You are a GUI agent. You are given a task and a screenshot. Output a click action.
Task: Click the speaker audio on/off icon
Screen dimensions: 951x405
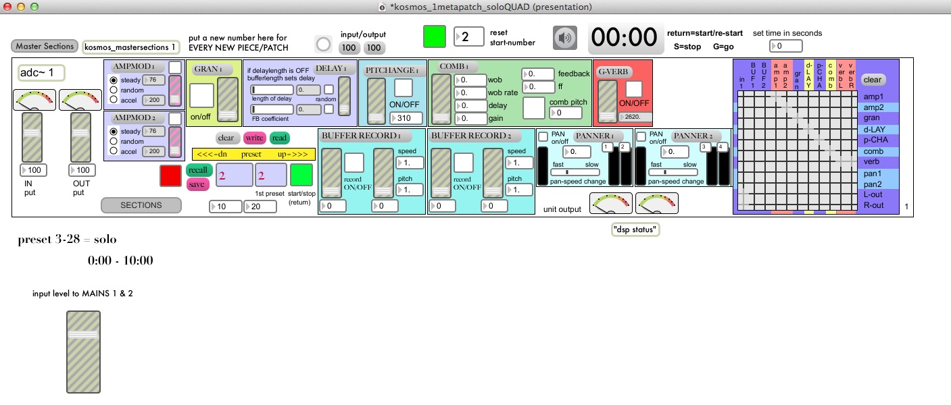coord(565,38)
